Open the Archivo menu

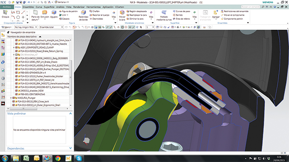tap(7, 7)
